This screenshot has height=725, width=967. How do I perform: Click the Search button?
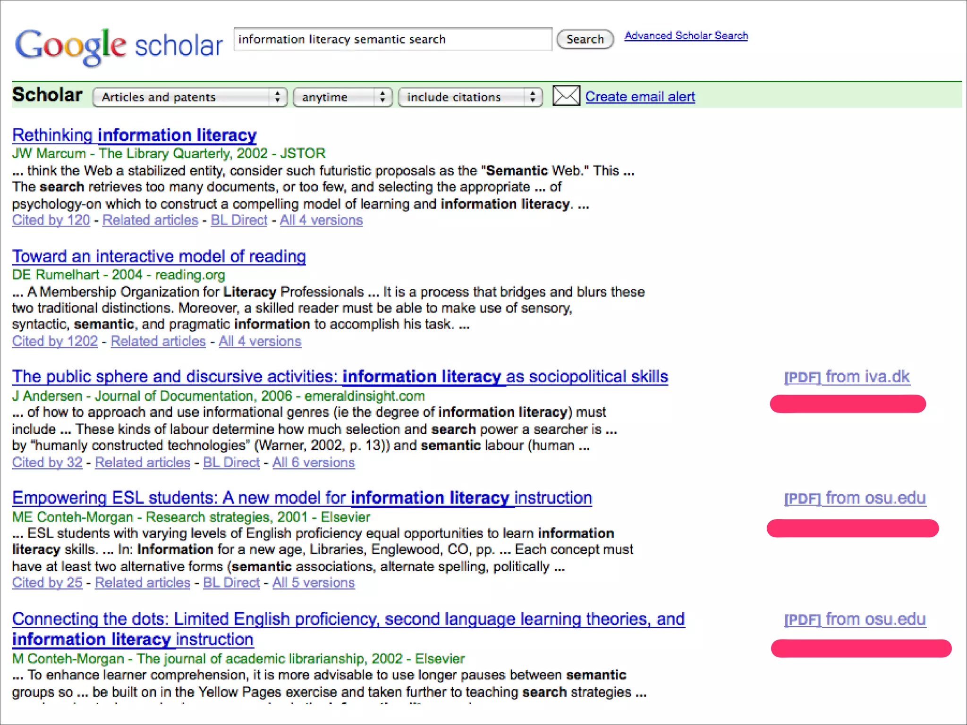[585, 39]
